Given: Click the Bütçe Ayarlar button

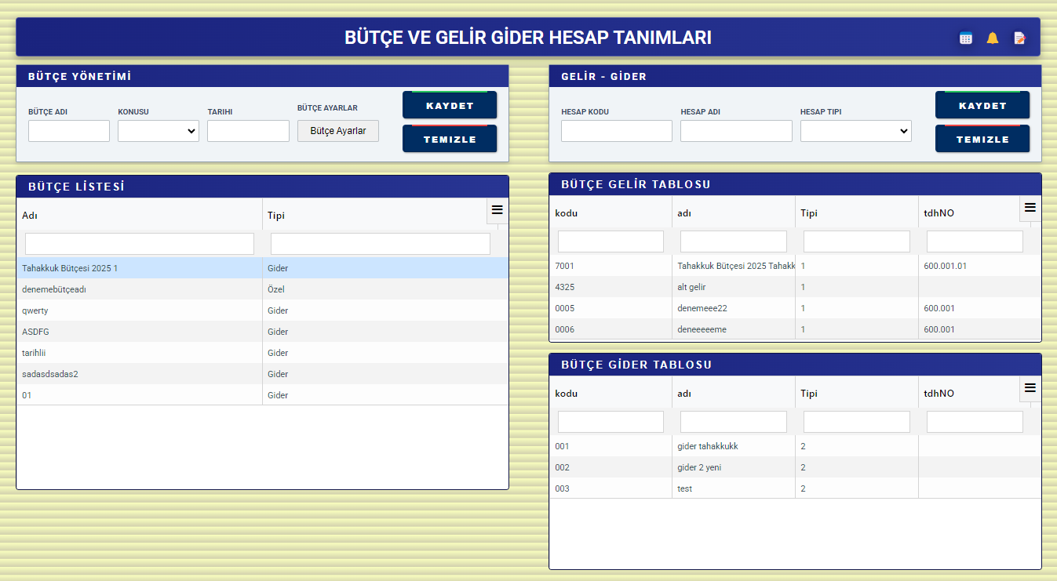Looking at the screenshot, I should [338, 131].
